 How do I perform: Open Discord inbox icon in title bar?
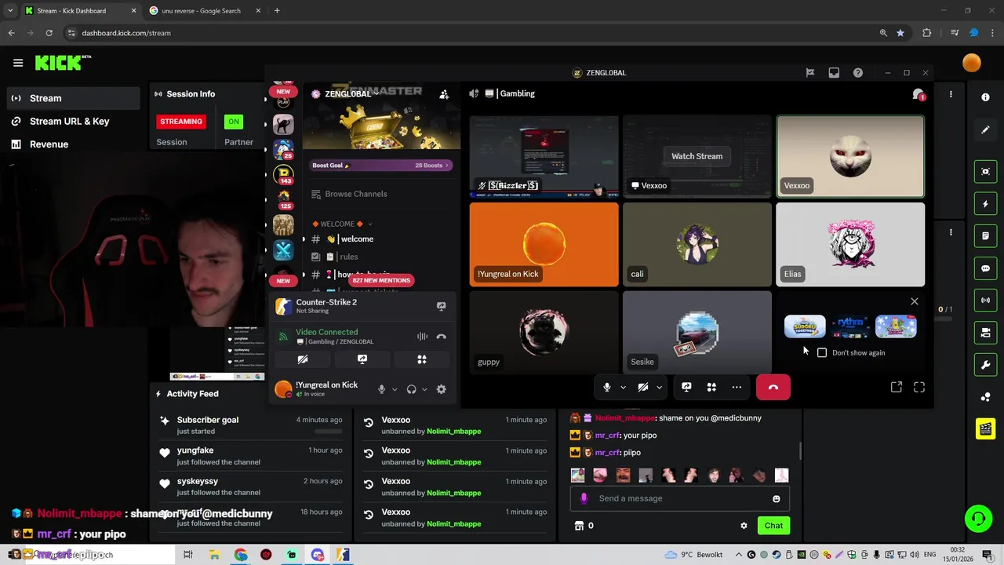point(834,73)
